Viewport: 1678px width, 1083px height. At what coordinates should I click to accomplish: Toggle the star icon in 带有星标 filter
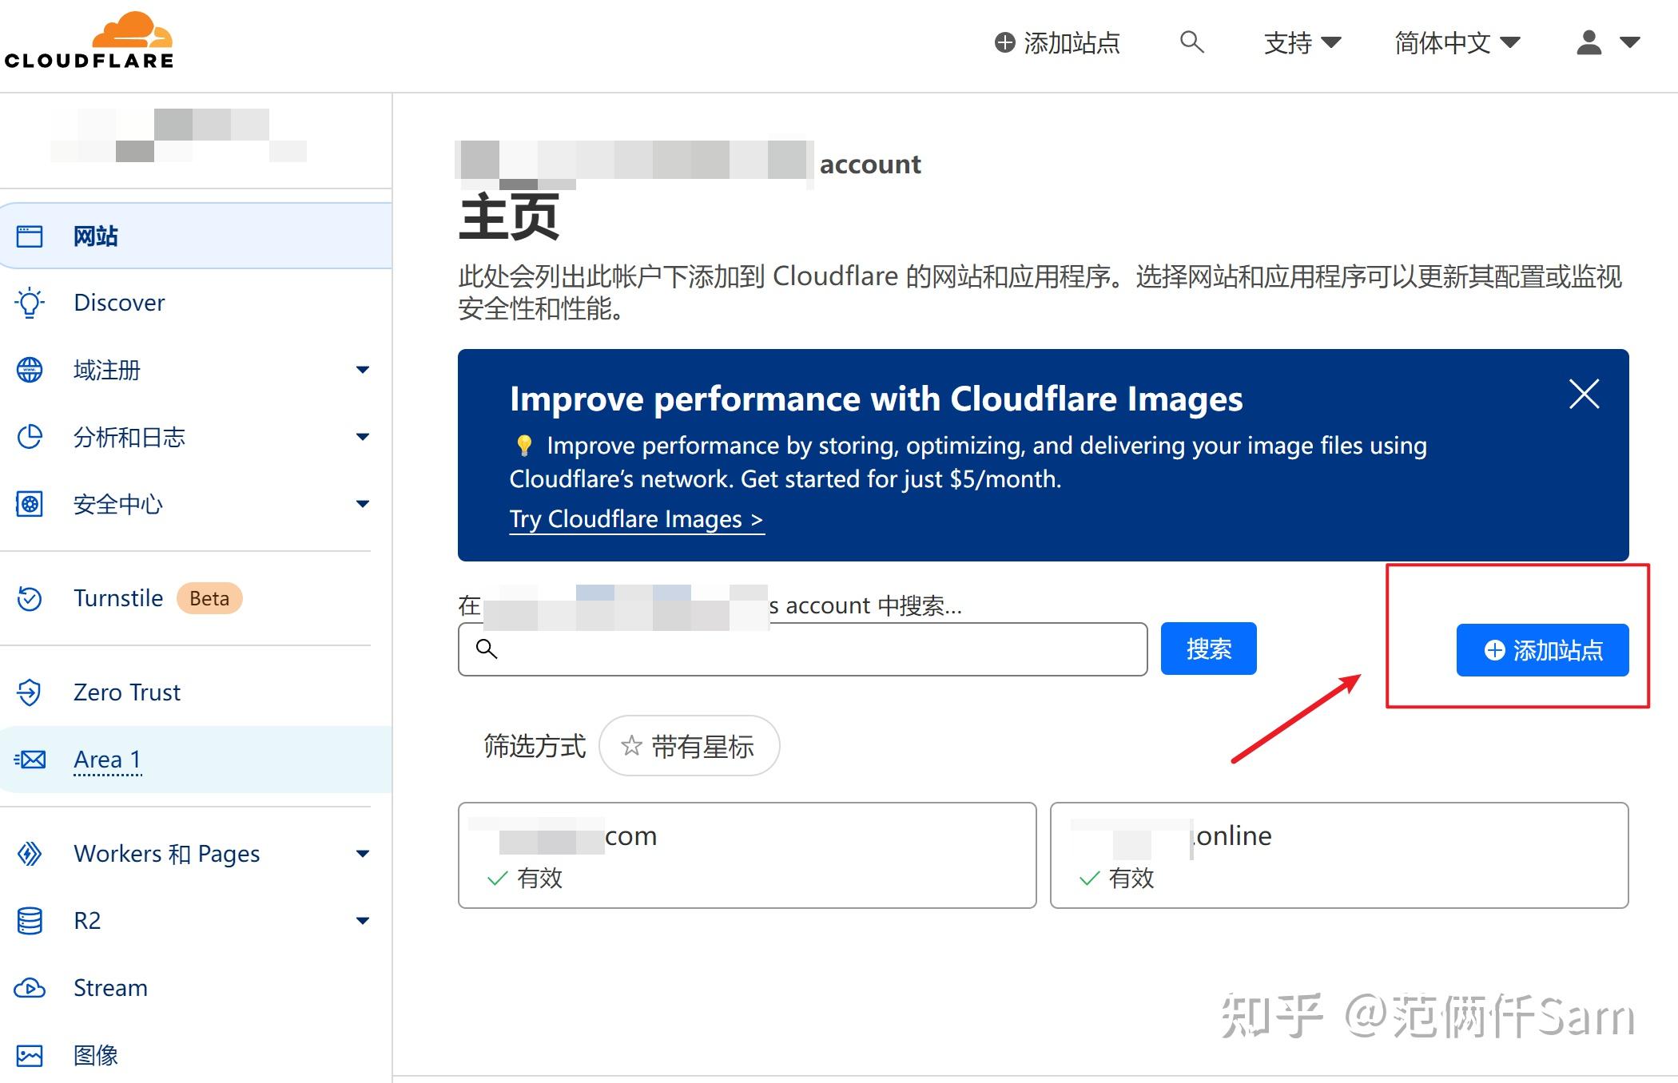pos(631,746)
